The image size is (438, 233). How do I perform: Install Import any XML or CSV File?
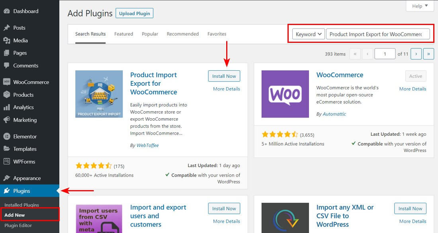pos(411,208)
